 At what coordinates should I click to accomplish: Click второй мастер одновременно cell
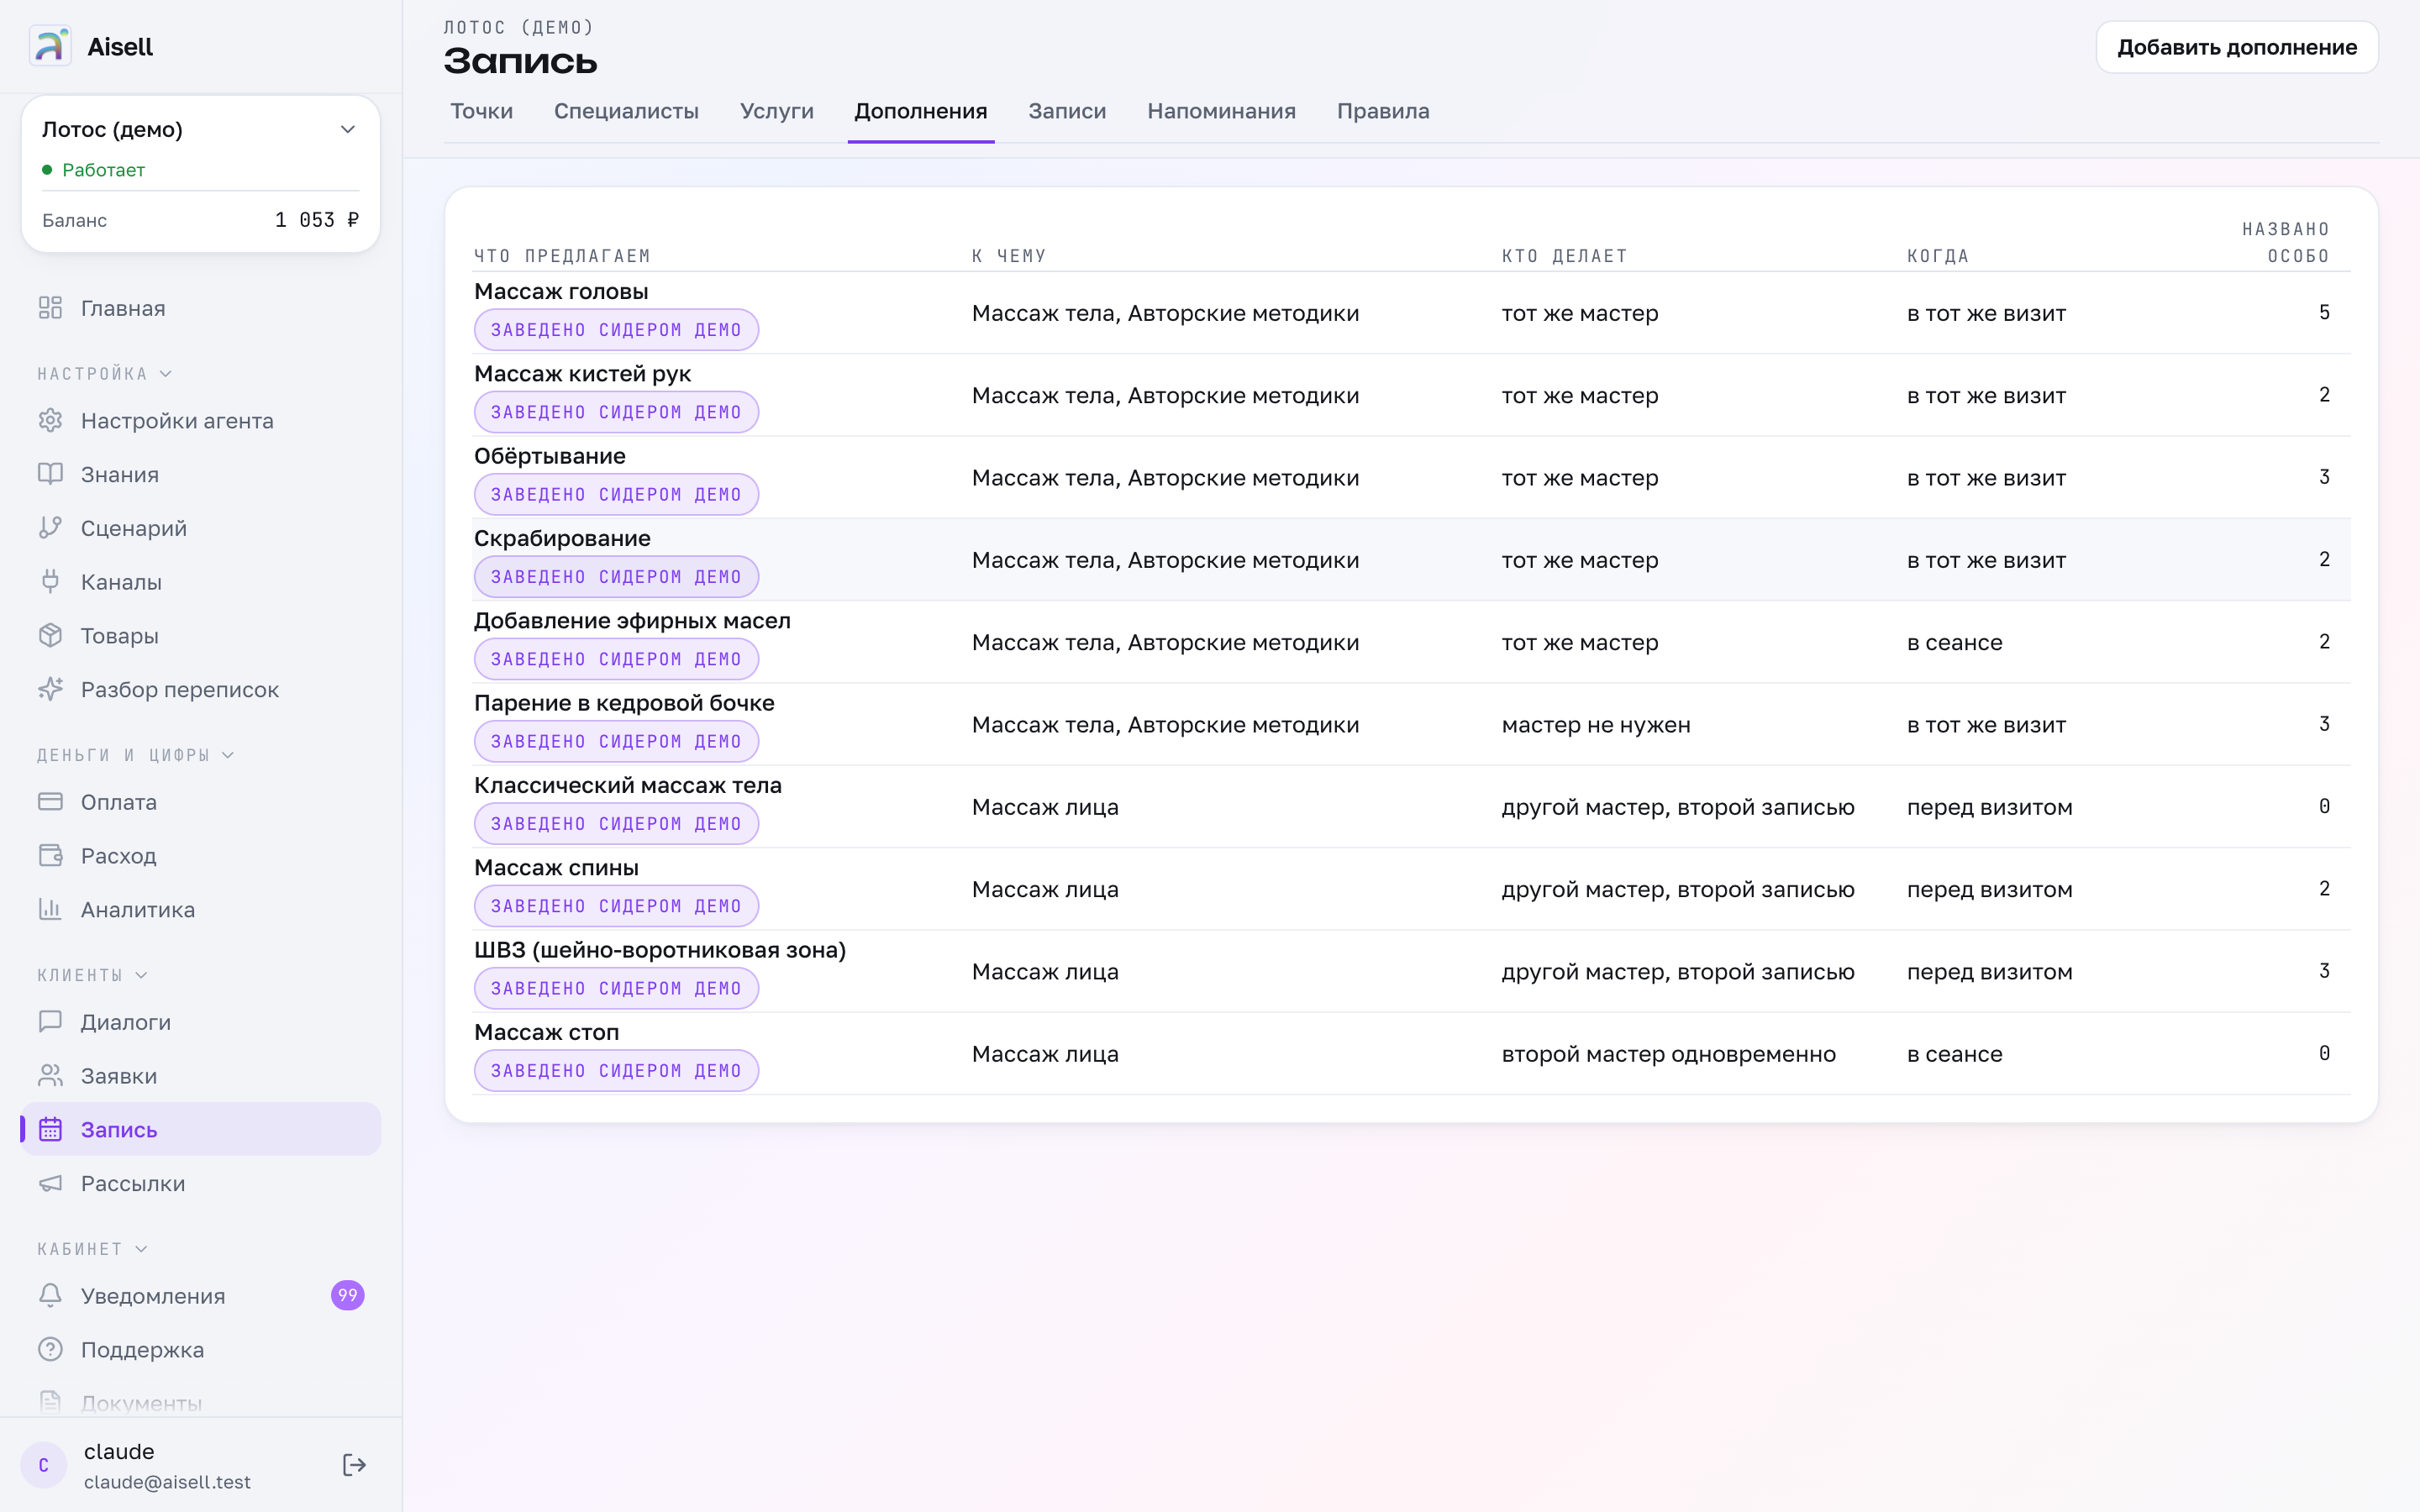coord(1668,1054)
